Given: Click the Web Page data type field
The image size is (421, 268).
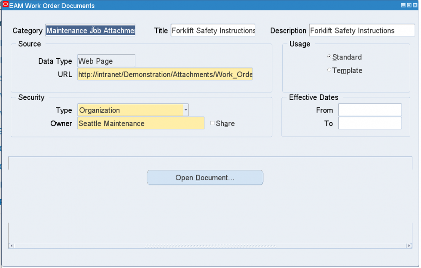Looking at the screenshot, I should click(106, 60).
